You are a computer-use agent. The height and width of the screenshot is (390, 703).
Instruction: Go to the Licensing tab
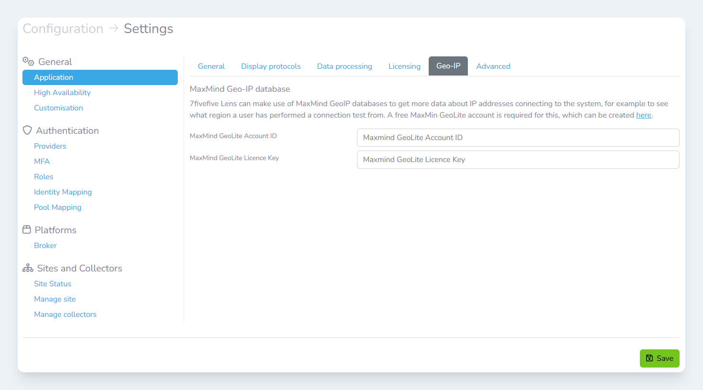coord(404,66)
